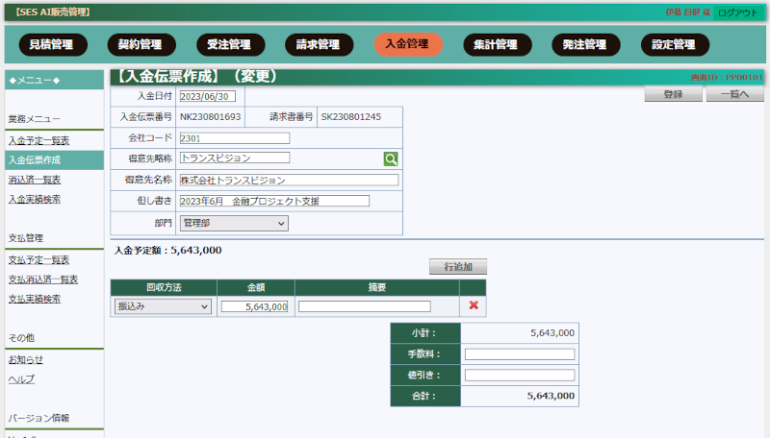Click the ログアウト button
Screen dimensions: 770x438
pyautogui.click(x=738, y=12)
